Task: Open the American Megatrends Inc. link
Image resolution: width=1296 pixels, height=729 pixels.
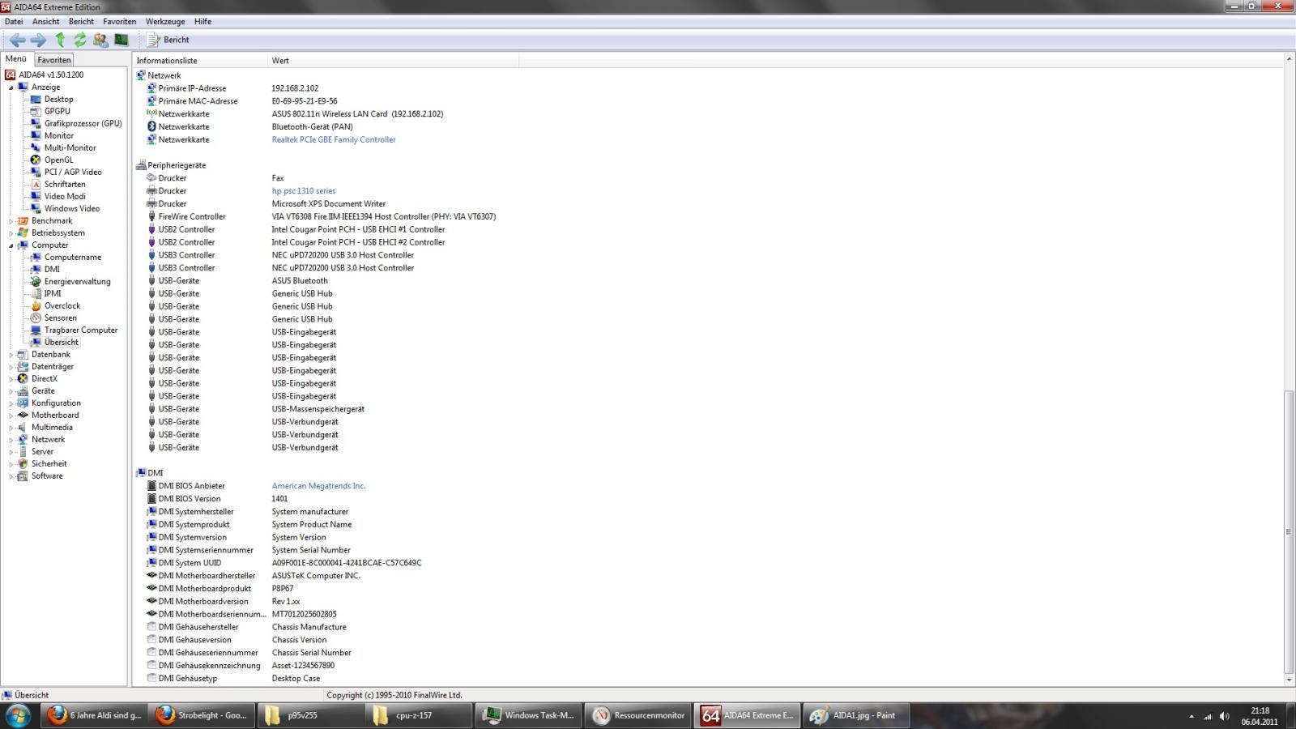Action: coord(319,486)
